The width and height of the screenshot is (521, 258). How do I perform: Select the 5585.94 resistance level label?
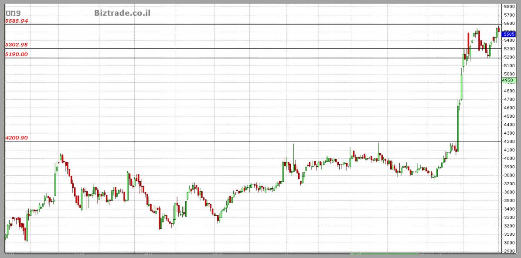[17, 21]
